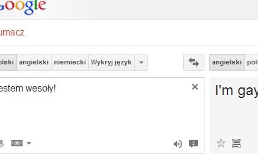Choose angielski as target language
This screenshot has width=258, height=155.
click(x=227, y=62)
